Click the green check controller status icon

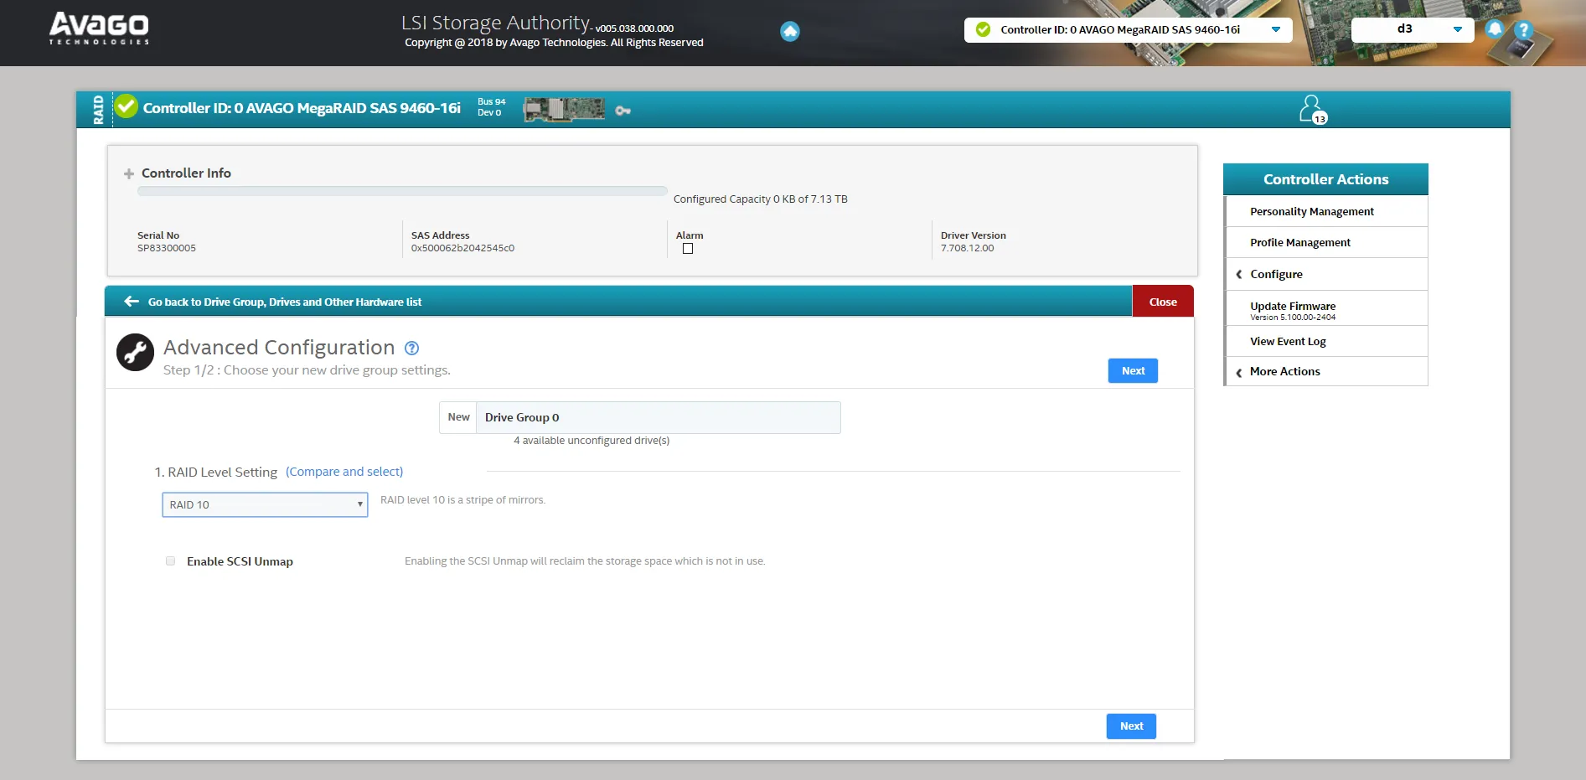(127, 107)
